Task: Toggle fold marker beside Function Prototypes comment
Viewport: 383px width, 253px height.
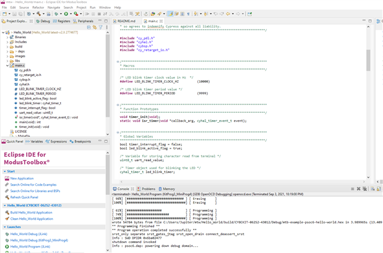Action: click(x=118, y=105)
